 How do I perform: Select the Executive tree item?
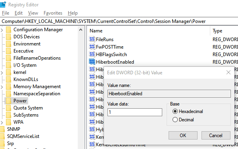(x=23, y=51)
